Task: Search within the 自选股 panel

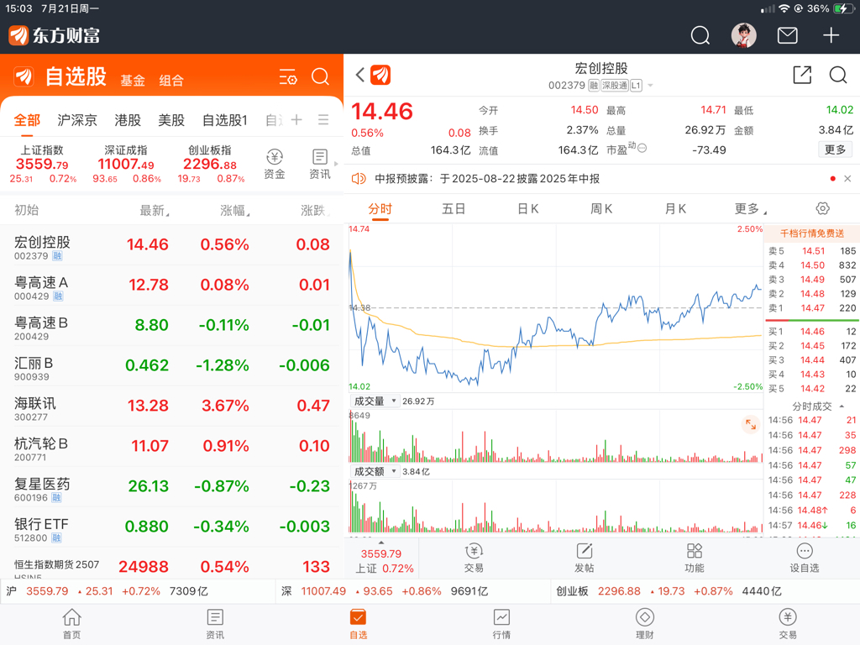Action: (x=320, y=76)
